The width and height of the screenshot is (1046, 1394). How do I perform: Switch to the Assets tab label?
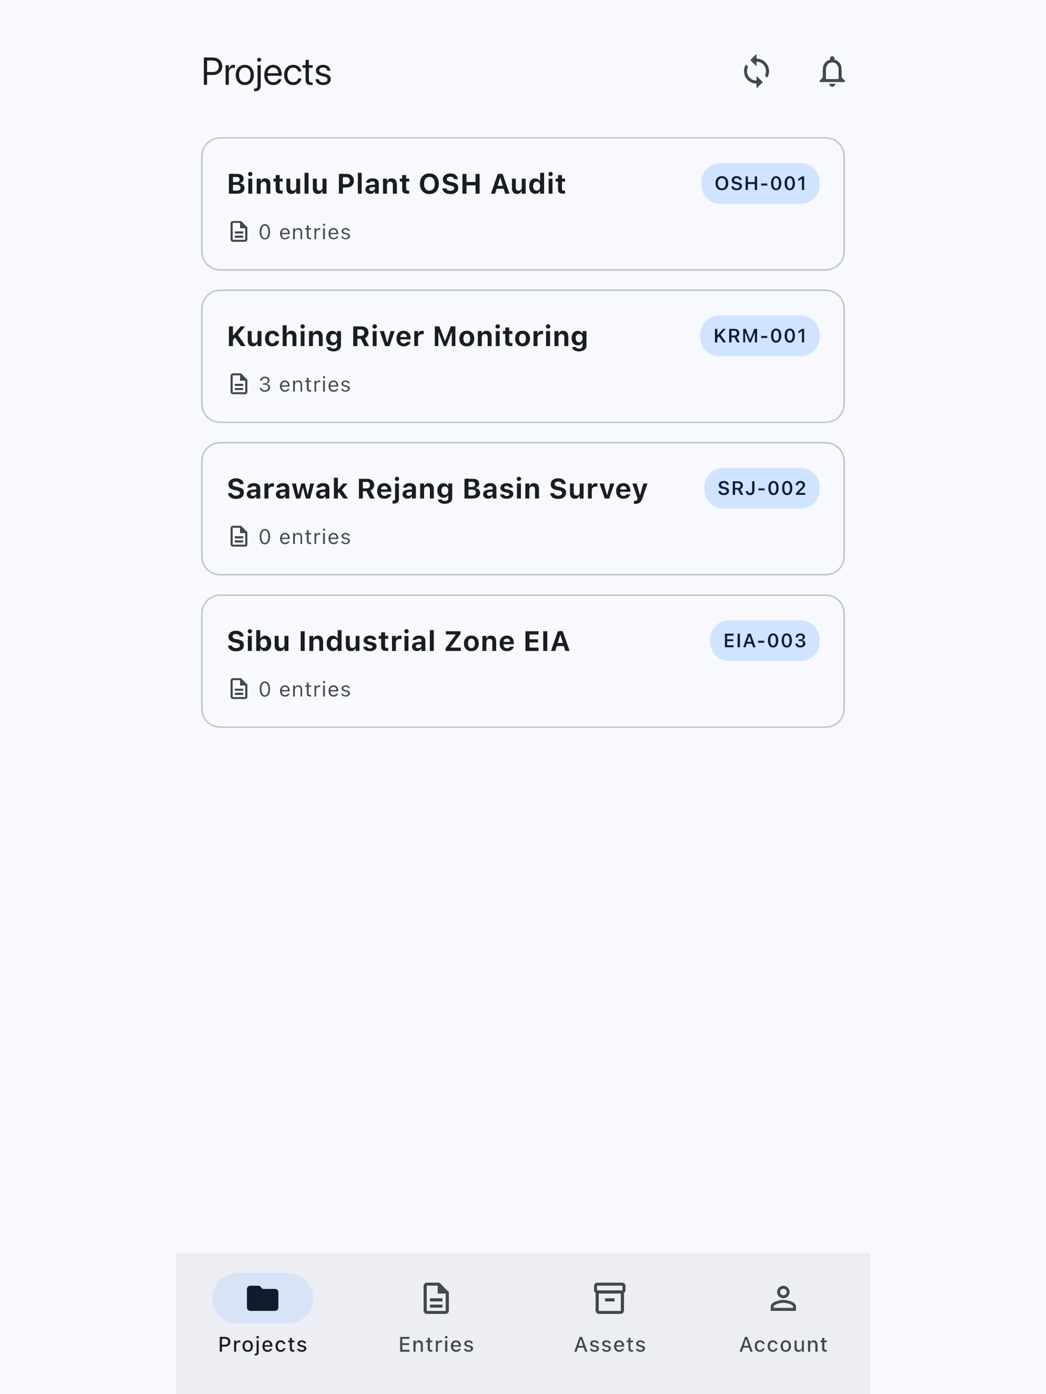click(x=610, y=1344)
